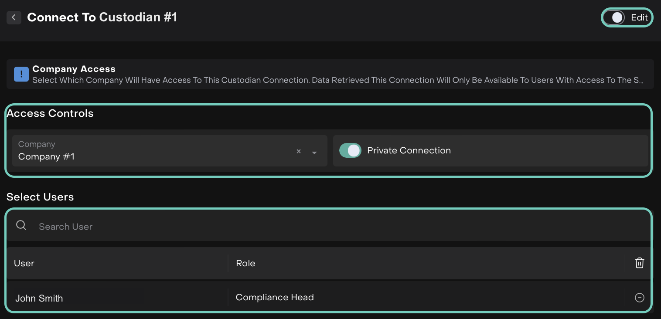
Task: Click the Select Users heading
Action: point(40,197)
